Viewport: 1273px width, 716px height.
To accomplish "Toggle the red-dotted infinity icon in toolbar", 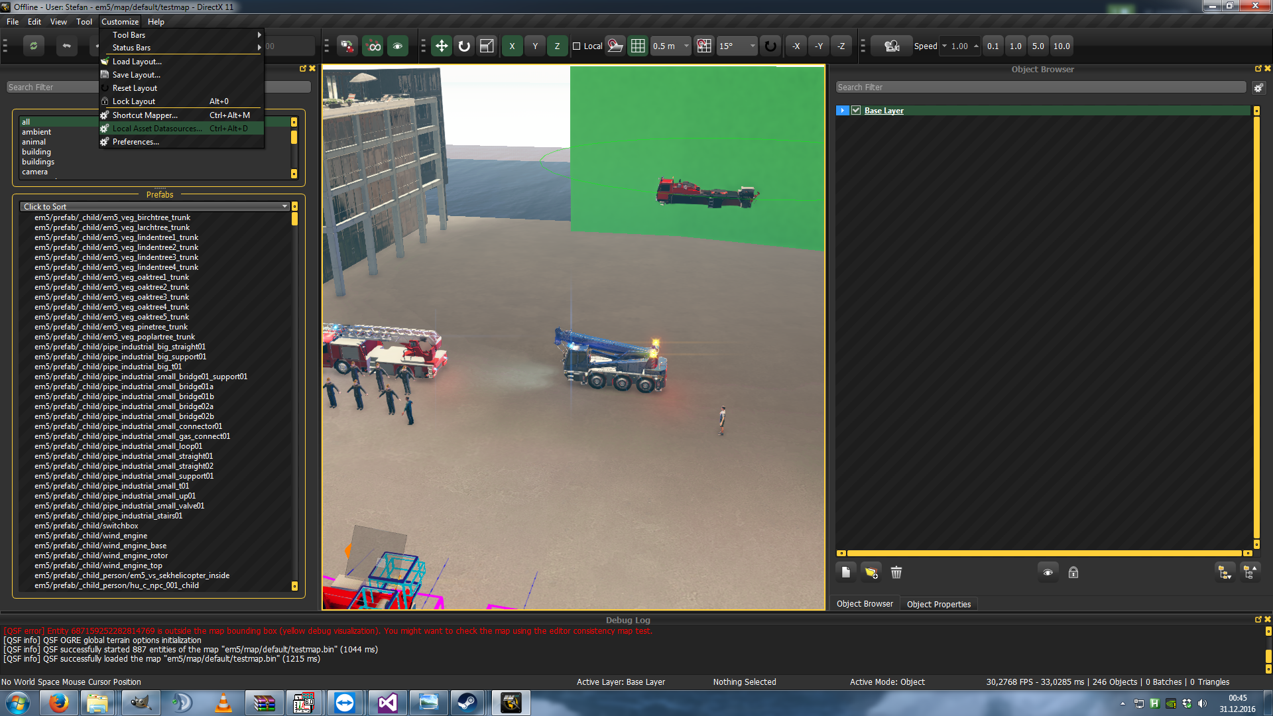I will click(373, 46).
